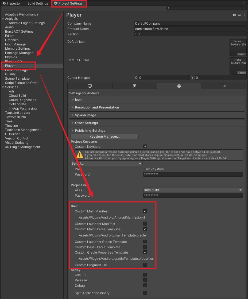Switch to the Android platform settings tab

179,86
